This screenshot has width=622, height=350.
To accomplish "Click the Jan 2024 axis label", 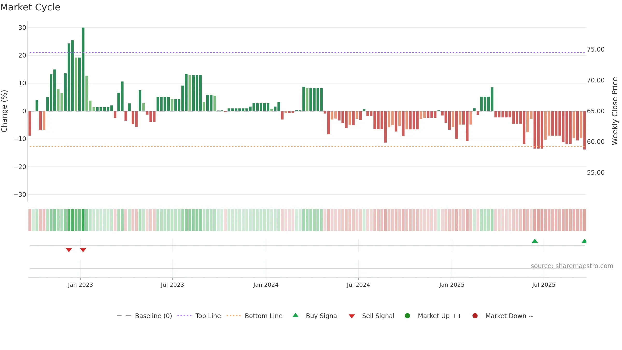I will (266, 285).
